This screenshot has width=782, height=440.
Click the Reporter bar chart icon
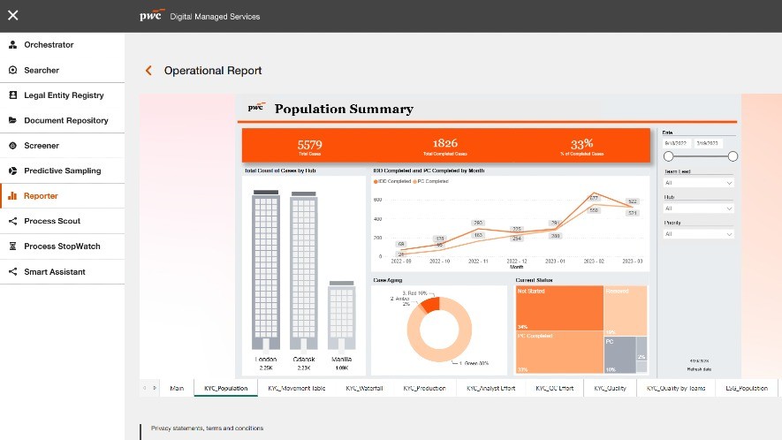(x=13, y=195)
